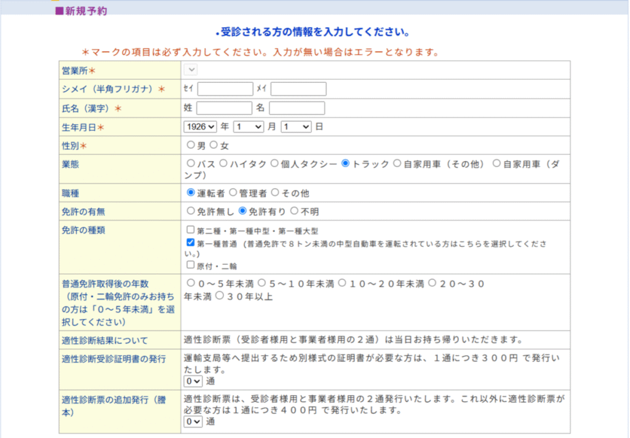Open the birth month dropdown
This screenshot has width=630, height=438.
(248, 127)
